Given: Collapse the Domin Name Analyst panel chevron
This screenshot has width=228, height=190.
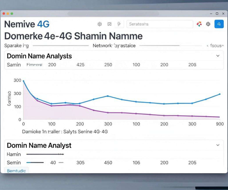Looking at the screenshot, I should coord(218,145).
